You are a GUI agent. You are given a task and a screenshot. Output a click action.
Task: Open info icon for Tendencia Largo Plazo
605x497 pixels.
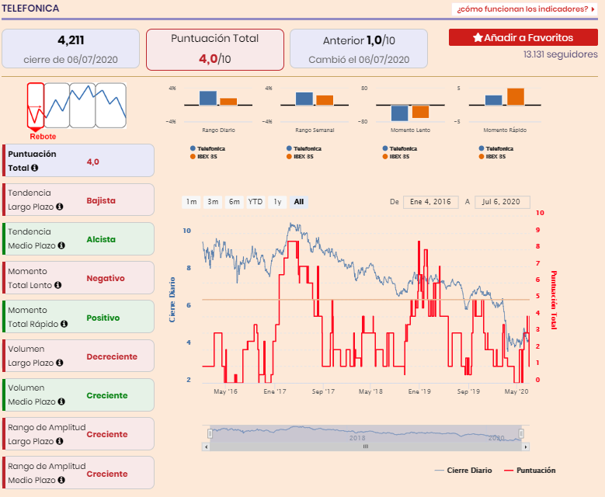tap(60, 207)
